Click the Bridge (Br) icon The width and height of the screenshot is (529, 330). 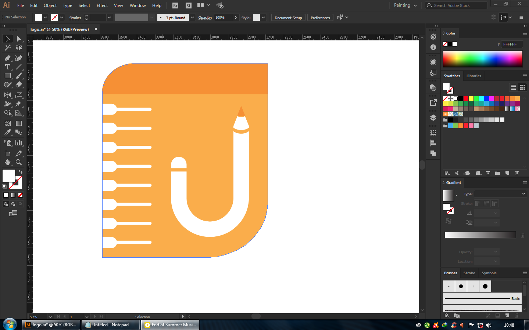(x=175, y=6)
